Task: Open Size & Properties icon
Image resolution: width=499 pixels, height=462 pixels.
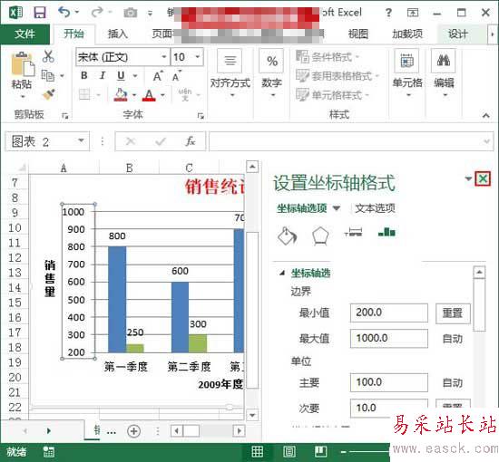Action: pyautogui.click(x=353, y=232)
